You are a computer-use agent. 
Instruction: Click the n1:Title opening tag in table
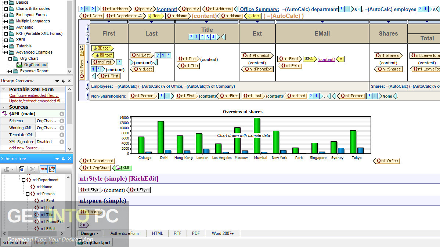[x=188, y=59]
